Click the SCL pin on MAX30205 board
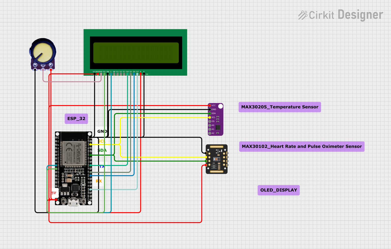Viewport: 391px width, 249px height. coord(210,117)
